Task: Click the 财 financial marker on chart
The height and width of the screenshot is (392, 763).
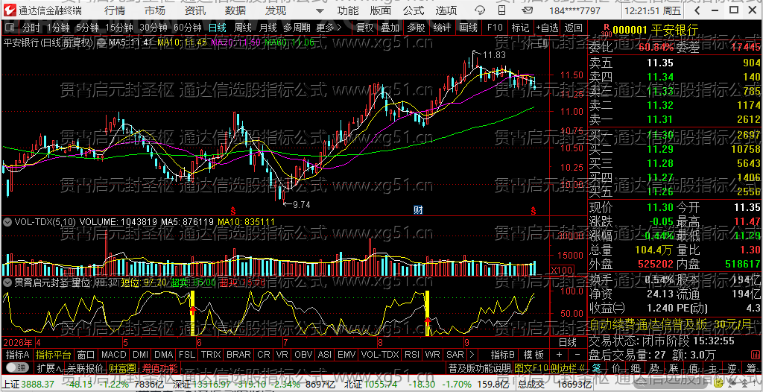Action: click(418, 210)
